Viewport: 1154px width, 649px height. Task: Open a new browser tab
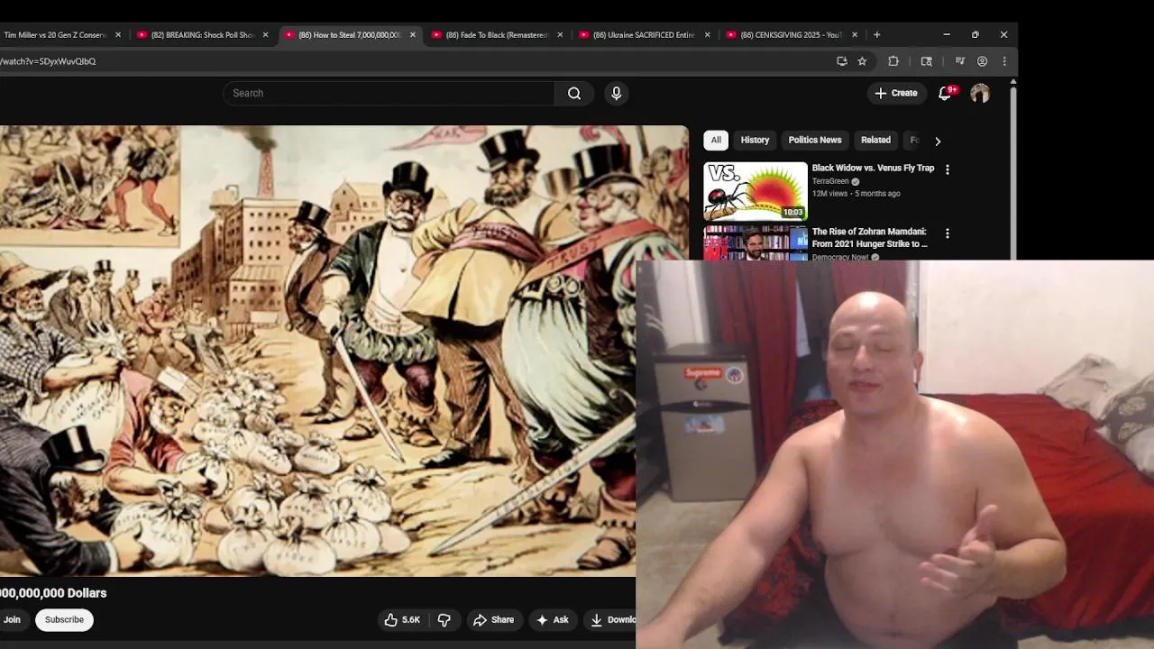click(876, 35)
